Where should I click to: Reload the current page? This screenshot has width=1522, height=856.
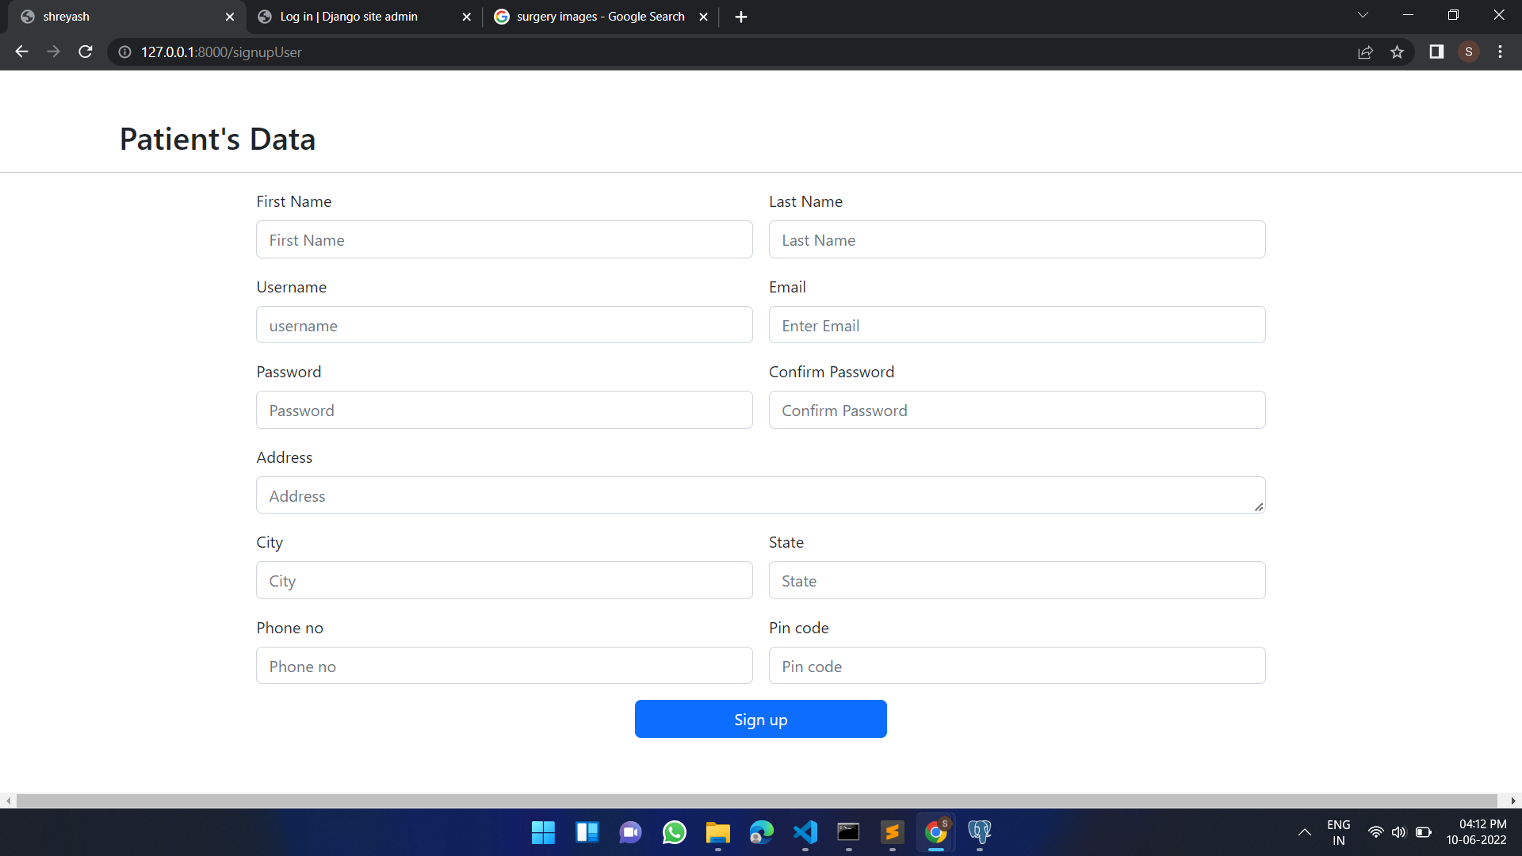(x=85, y=52)
